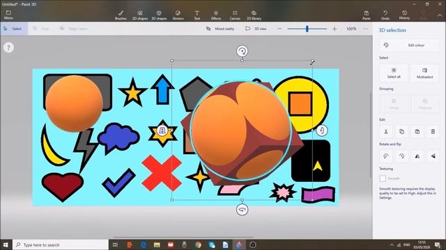The width and height of the screenshot is (446, 250).
Task: Click Select all in side panel
Action: pyautogui.click(x=394, y=73)
